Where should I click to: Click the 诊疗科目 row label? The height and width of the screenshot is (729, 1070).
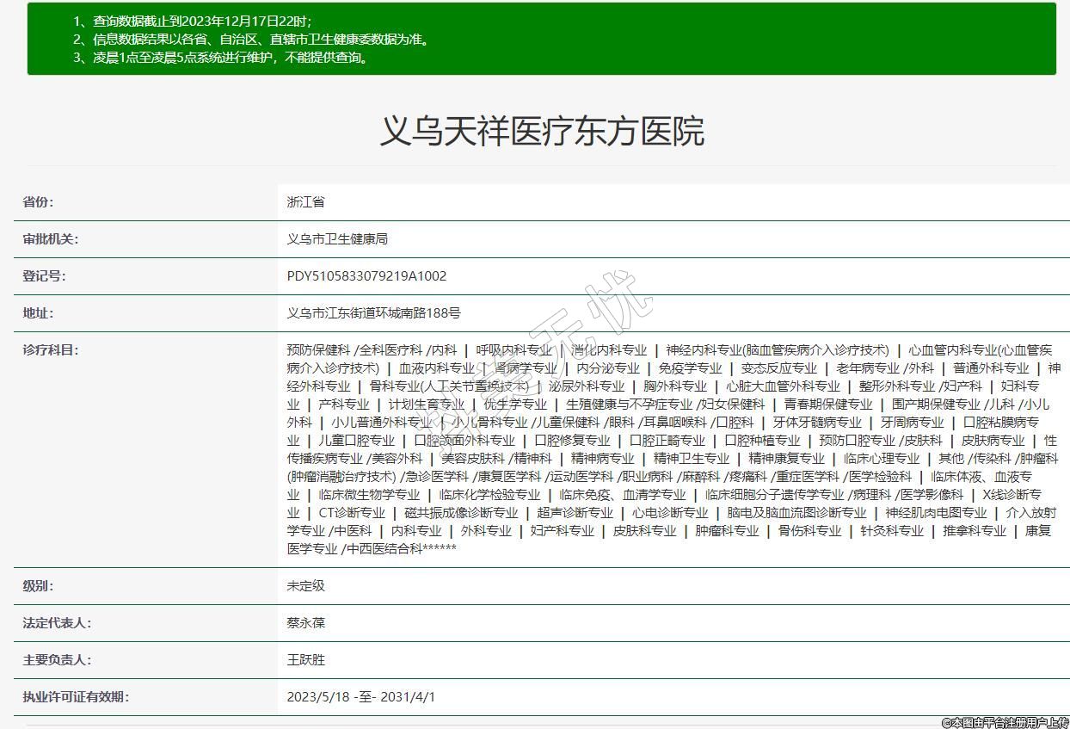coord(50,350)
